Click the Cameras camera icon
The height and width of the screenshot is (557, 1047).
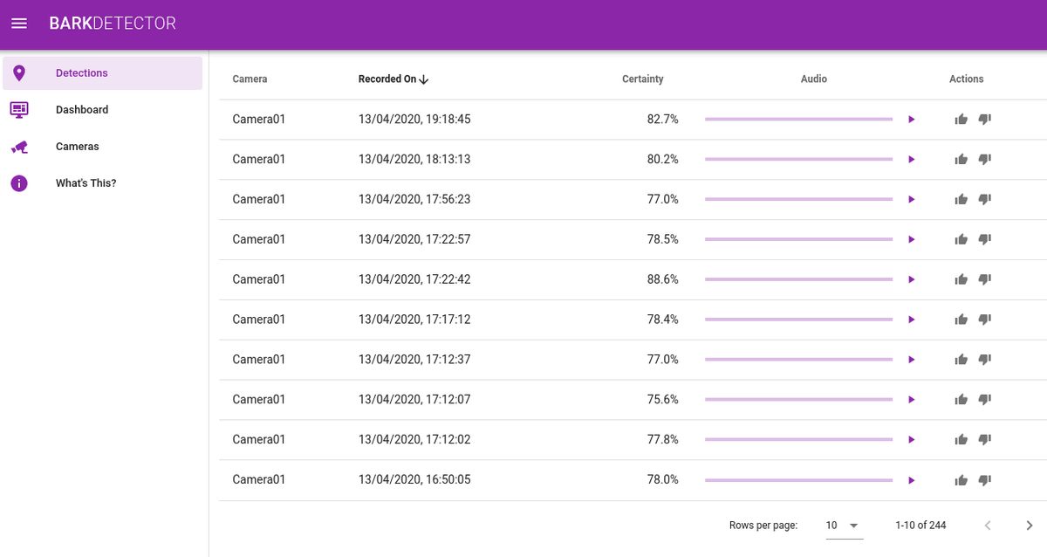18,146
